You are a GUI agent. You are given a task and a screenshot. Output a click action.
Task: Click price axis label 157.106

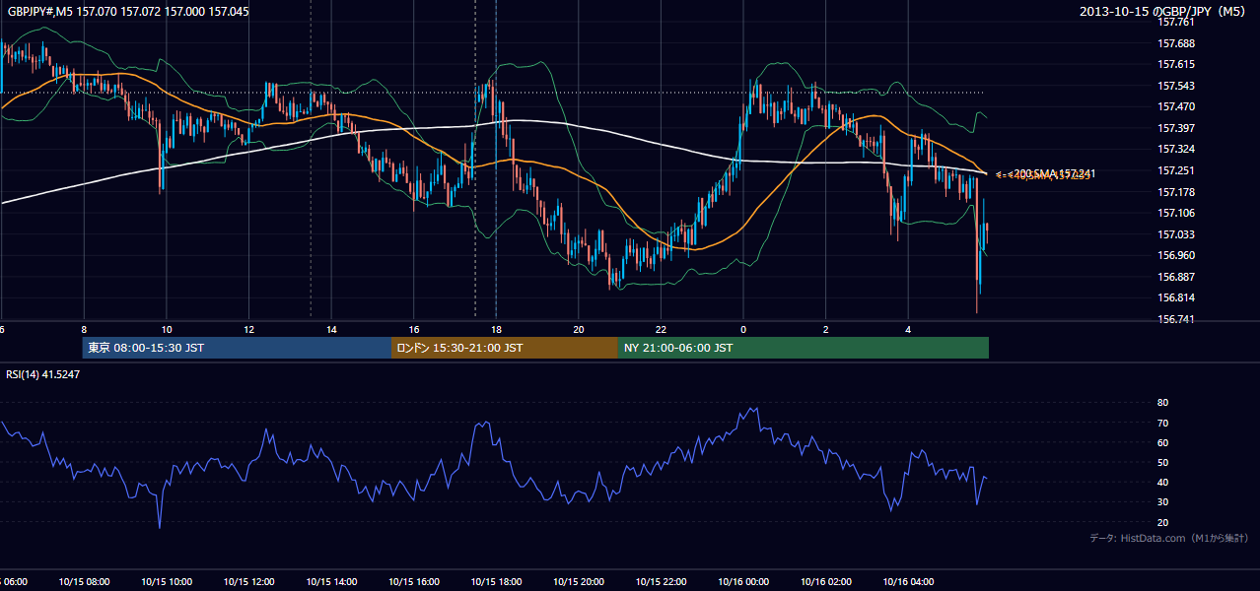pyautogui.click(x=1176, y=213)
